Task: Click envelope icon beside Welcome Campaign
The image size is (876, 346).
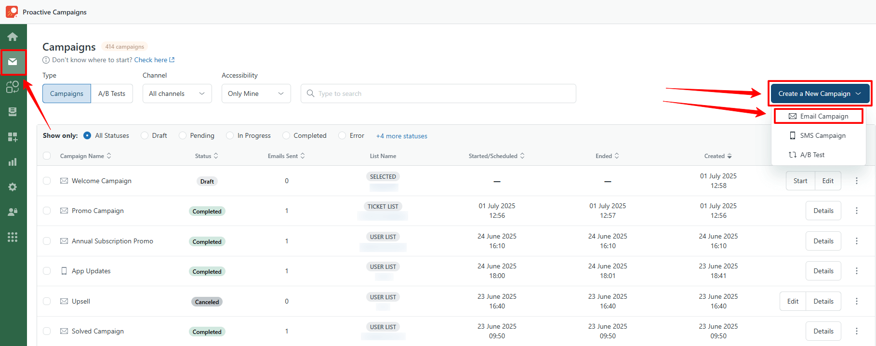Action: [x=64, y=181]
